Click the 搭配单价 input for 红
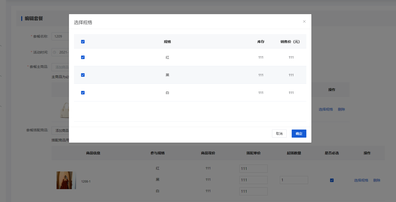 (254, 169)
